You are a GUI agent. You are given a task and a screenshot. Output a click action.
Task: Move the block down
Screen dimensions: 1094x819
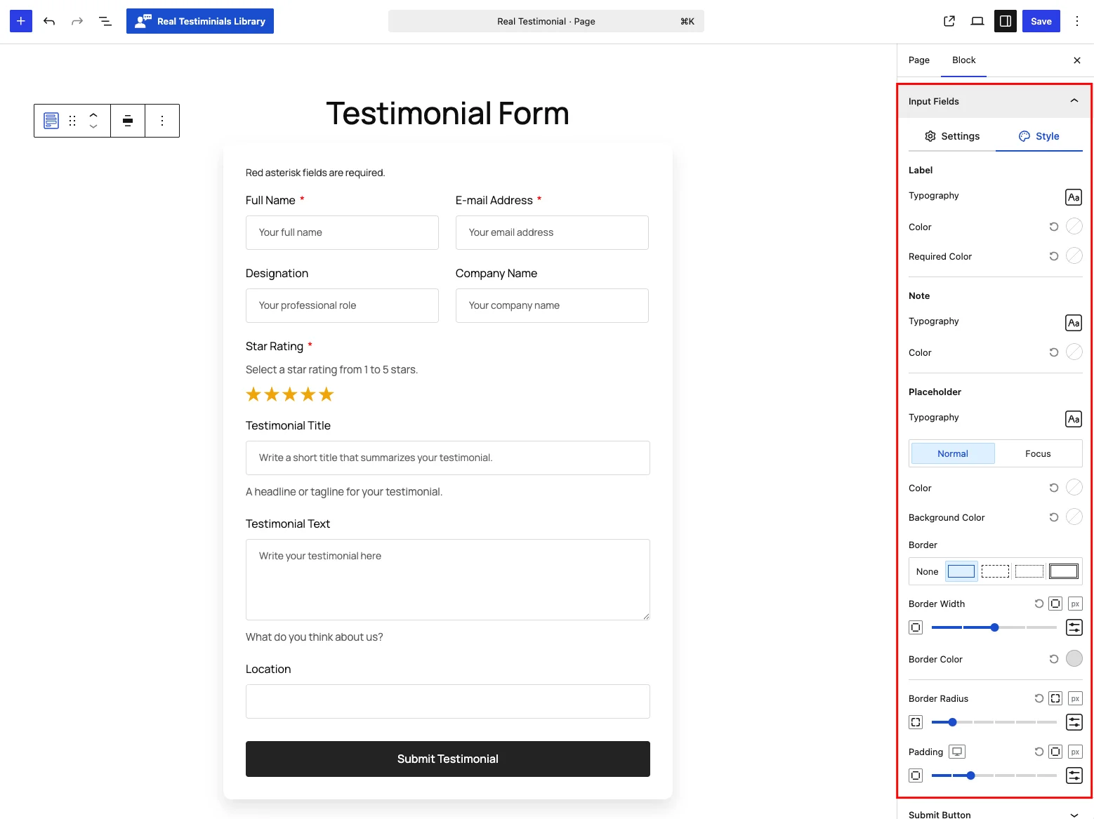[93, 127]
